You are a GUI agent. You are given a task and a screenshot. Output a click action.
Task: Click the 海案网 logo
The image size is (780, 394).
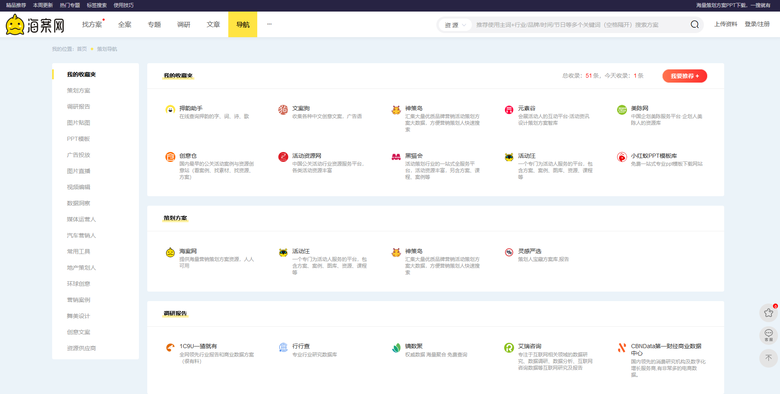coord(35,24)
